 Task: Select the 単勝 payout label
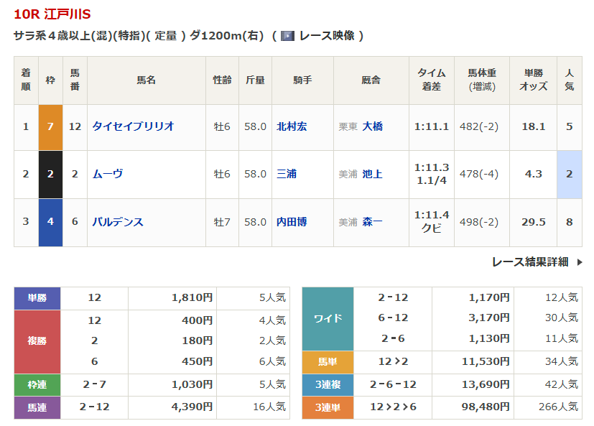37,298
